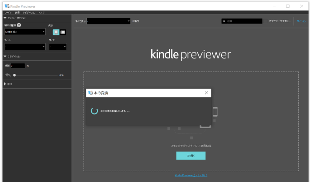This screenshot has width=310, height=182.
Task: Toggle the case-sensitive search checkbox
Action: coord(265,21)
